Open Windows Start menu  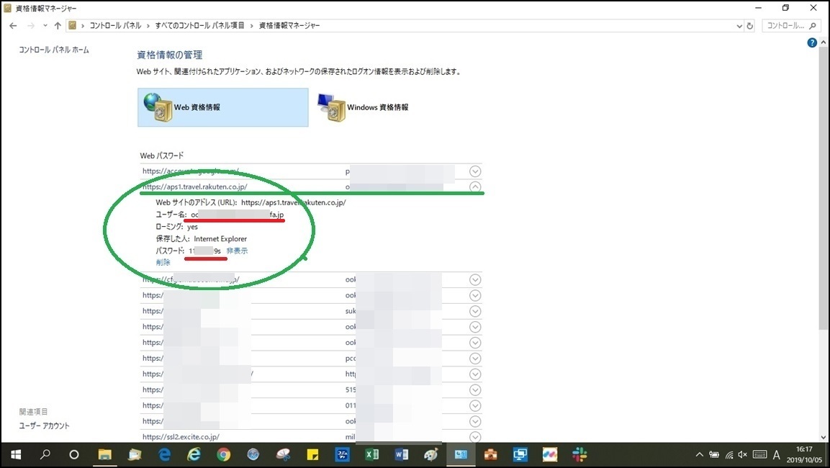pyautogui.click(x=15, y=455)
